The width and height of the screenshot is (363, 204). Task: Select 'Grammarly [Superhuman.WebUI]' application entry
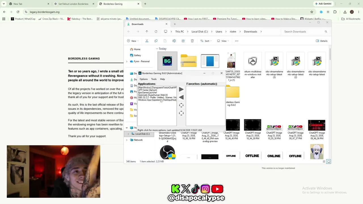(153, 95)
